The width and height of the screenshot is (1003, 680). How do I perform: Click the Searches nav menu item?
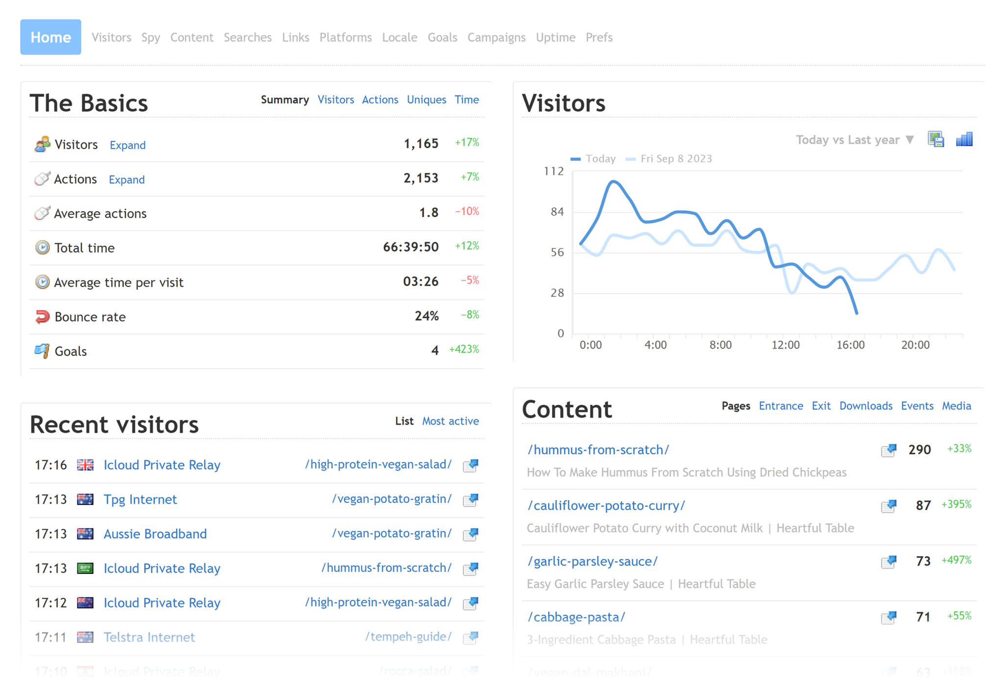[x=248, y=36]
